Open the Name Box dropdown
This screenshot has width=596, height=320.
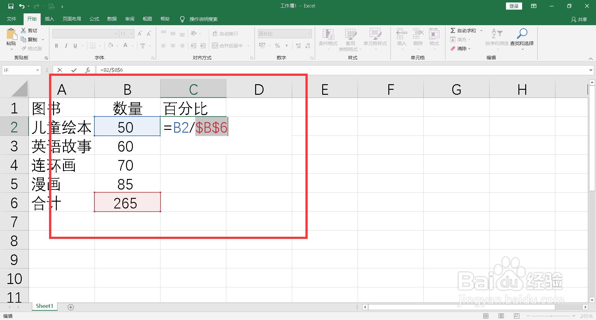pos(38,70)
